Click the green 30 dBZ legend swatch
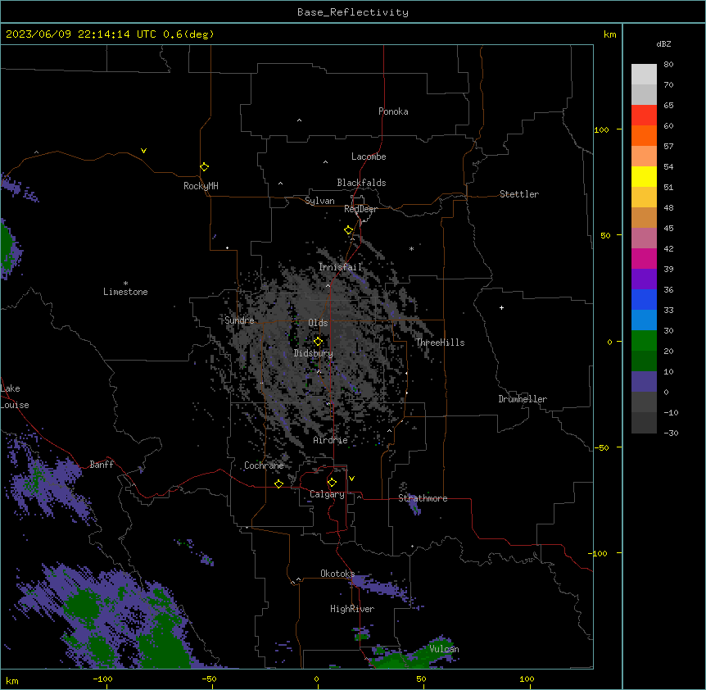Screen dimensions: 706x690 pyautogui.click(x=644, y=341)
